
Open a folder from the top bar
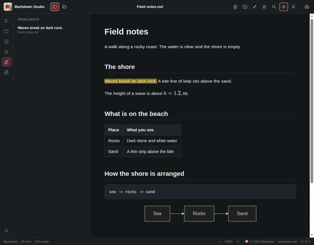pyautogui.click(x=65, y=7)
